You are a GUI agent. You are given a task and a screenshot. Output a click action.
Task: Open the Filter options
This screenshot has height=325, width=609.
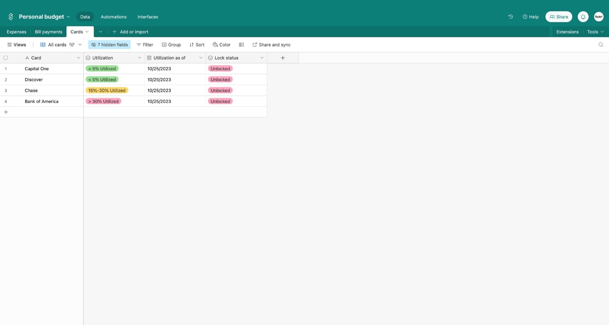145,45
